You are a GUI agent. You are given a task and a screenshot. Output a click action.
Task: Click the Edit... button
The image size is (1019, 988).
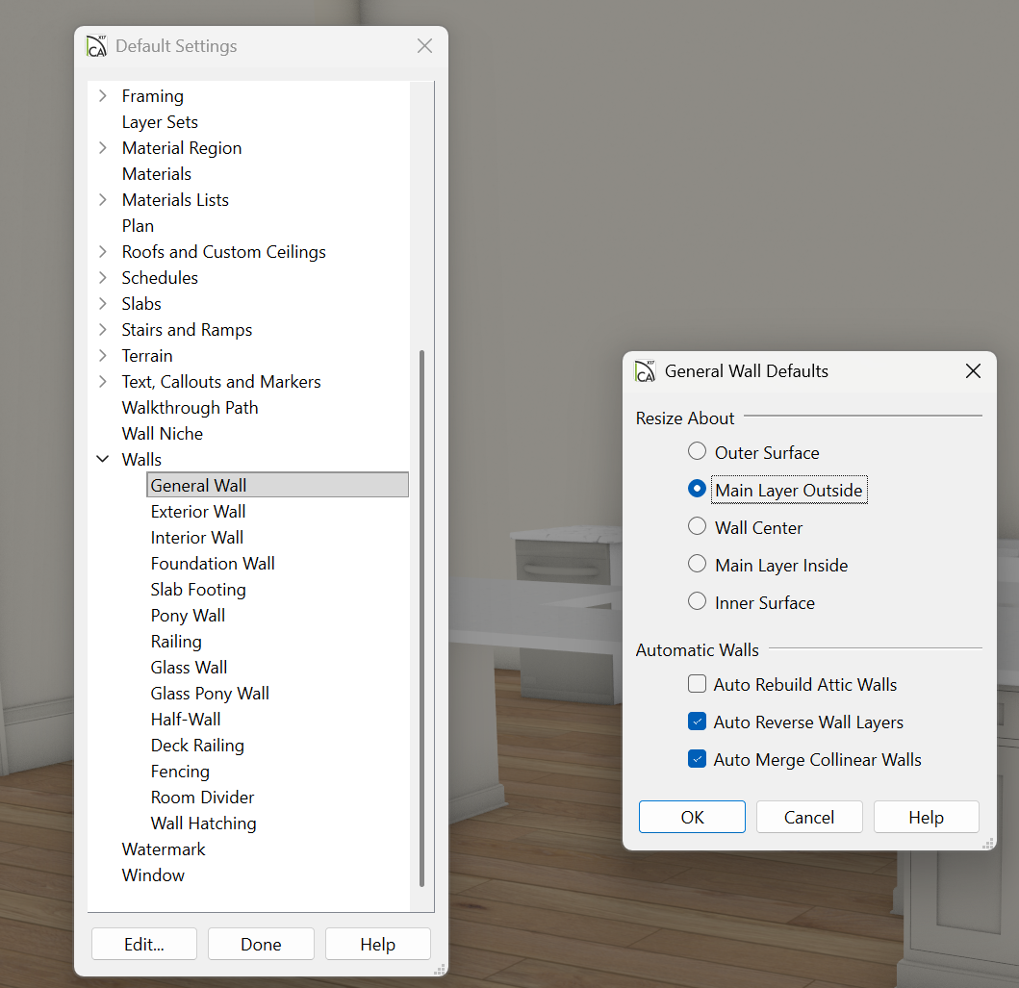pyautogui.click(x=144, y=945)
